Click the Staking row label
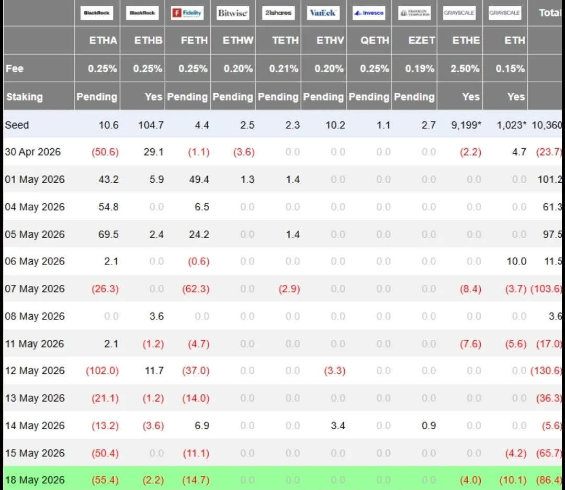Image resolution: width=565 pixels, height=490 pixels. (x=24, y=97)
